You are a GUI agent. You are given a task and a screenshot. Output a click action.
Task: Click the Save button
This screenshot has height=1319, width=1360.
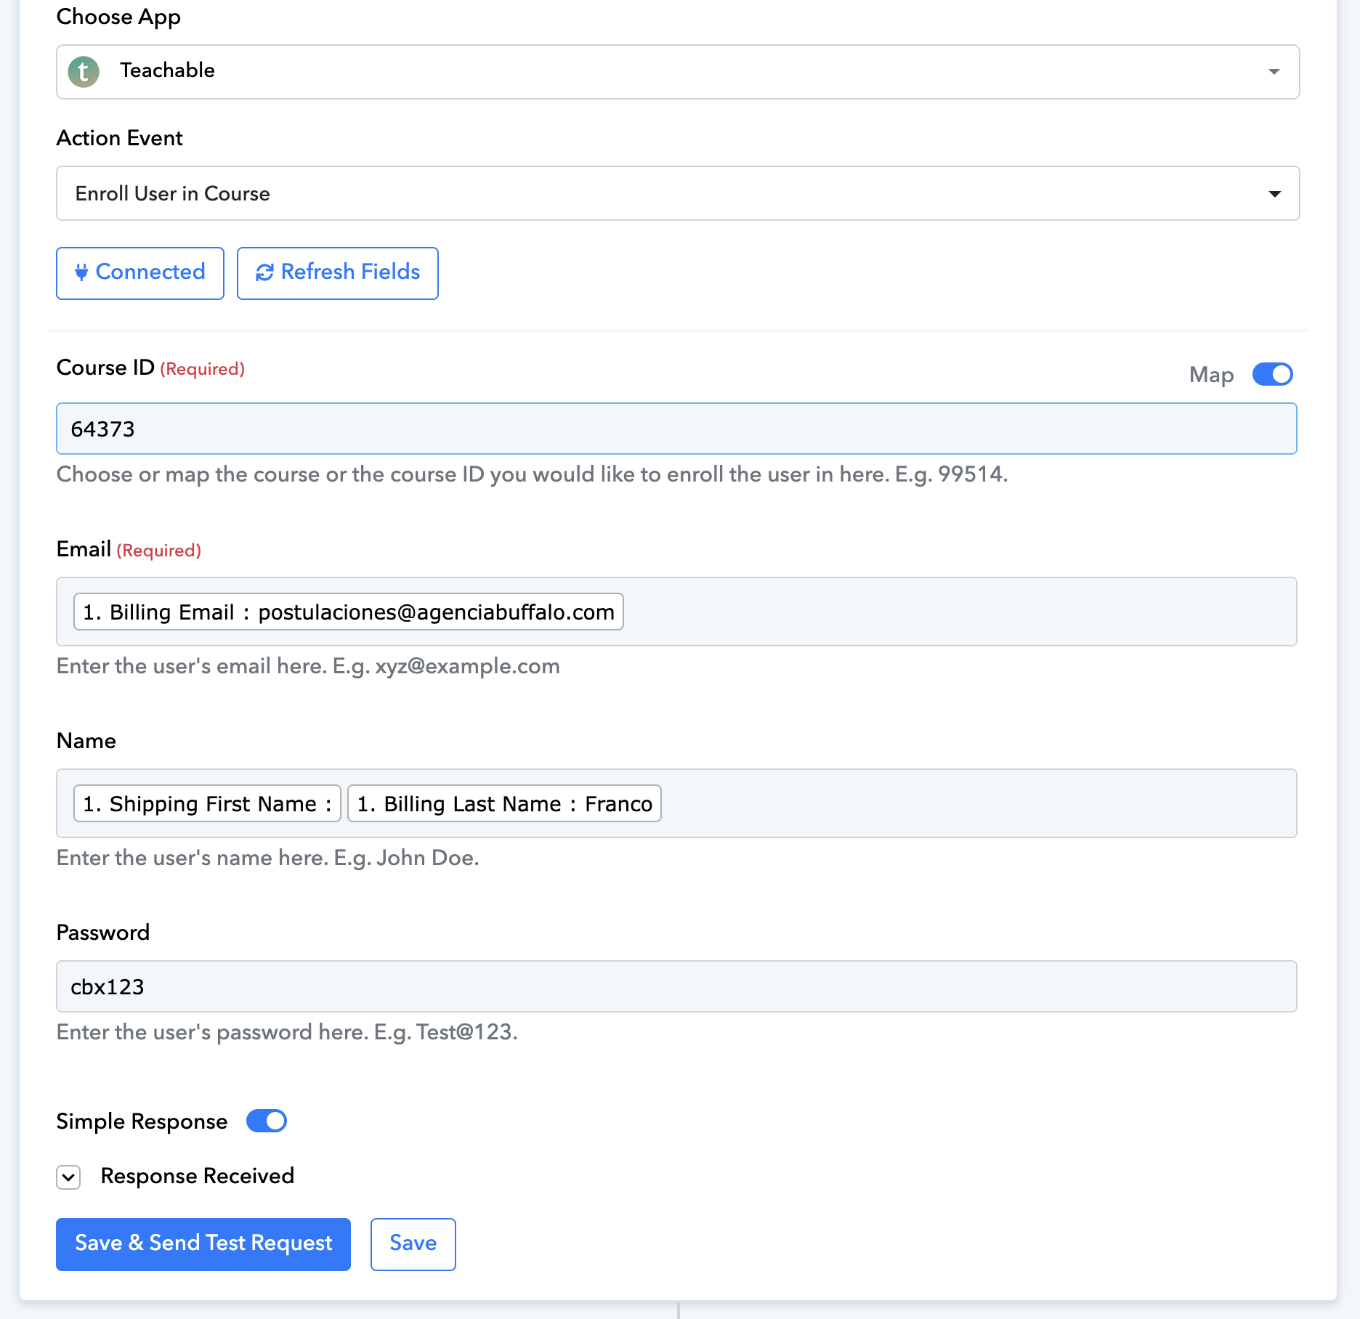413,1244
